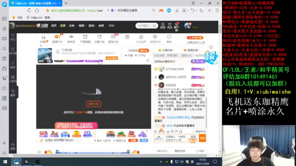Go to Douyu 首页 nav item
This screenshot has width=296, height=166.
[54, 25]
